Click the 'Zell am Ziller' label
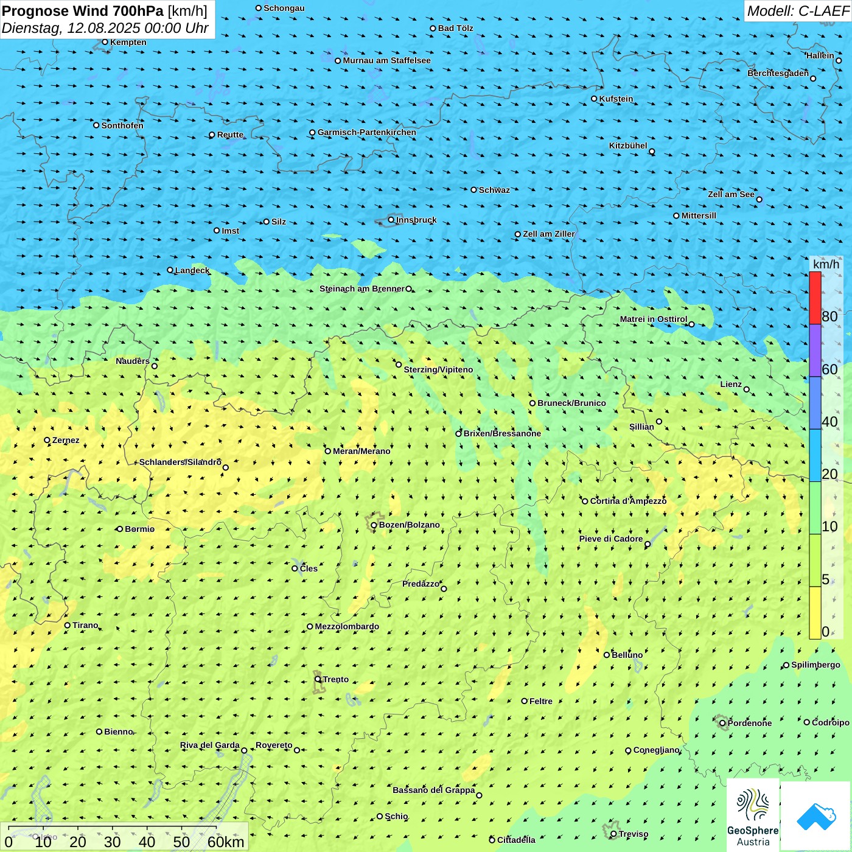This screenshot has width=852, height=852. coord(549,234)
